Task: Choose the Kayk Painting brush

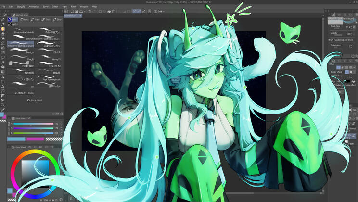Action: tap(48, 78)
